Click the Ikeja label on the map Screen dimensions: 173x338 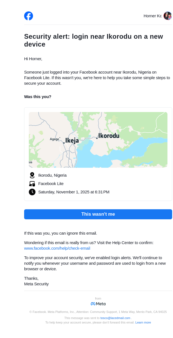[x=72, y=140]
